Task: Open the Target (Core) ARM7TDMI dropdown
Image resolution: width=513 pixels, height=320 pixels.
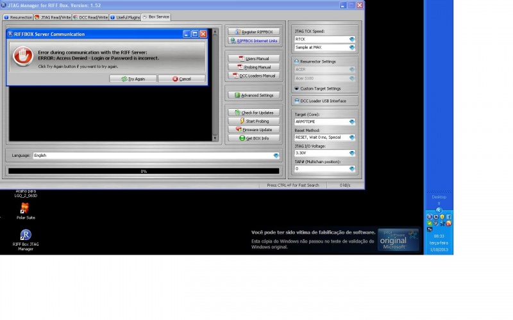Action: click(x=351, y=122)
